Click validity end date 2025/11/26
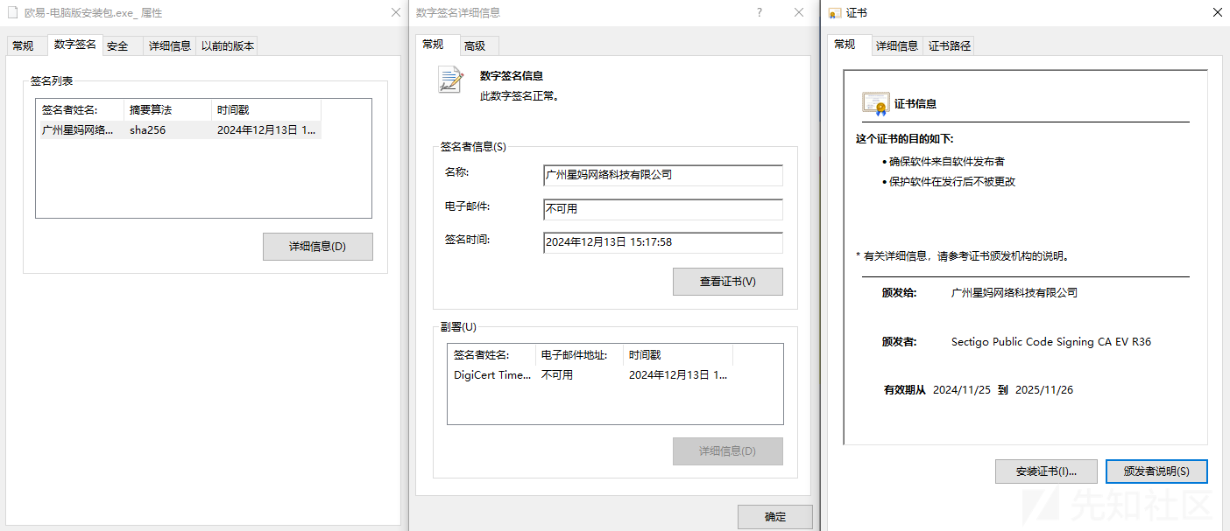 point(1044,390)
